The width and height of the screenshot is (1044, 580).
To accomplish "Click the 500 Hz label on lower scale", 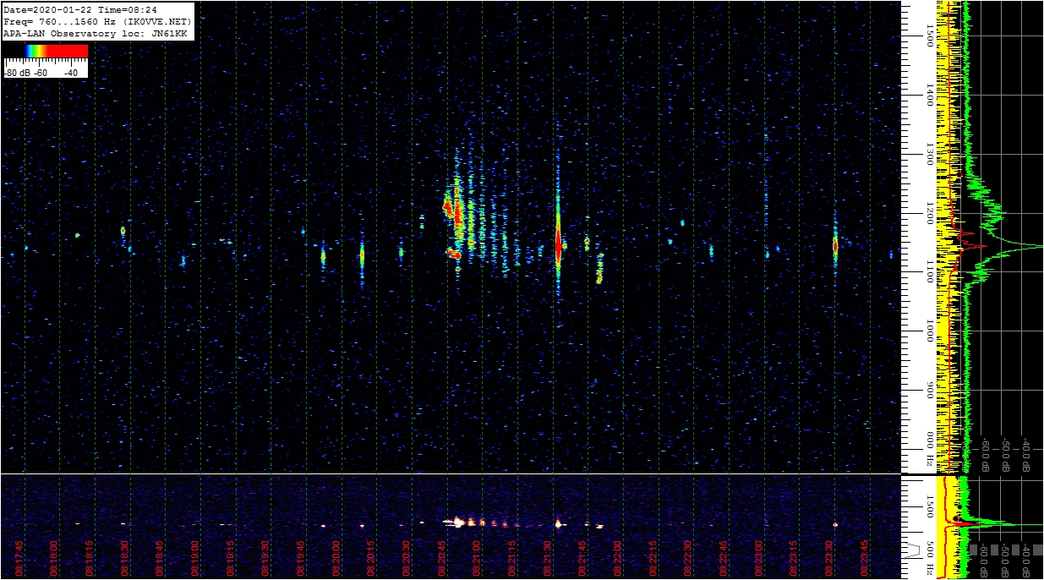I will click(929, 557).
